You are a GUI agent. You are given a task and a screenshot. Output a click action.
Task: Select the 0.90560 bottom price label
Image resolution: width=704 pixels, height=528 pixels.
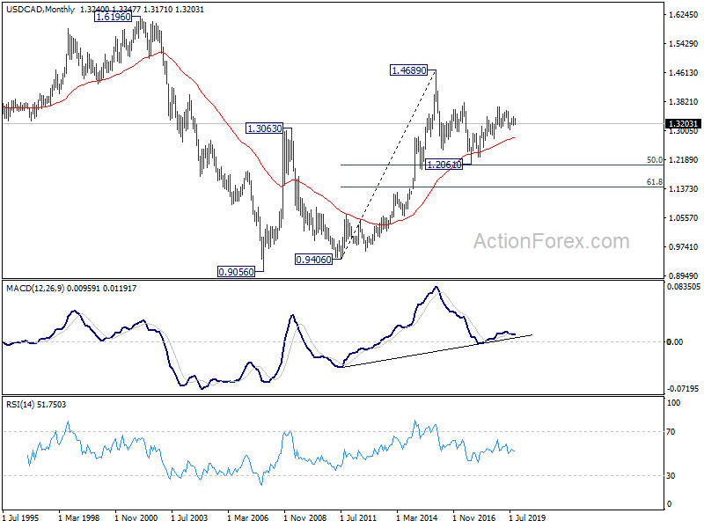(236, 271)
